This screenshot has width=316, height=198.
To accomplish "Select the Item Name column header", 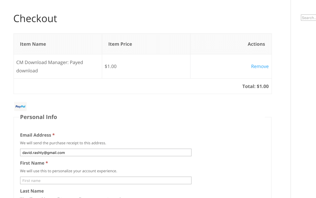I will pos(33,44).
